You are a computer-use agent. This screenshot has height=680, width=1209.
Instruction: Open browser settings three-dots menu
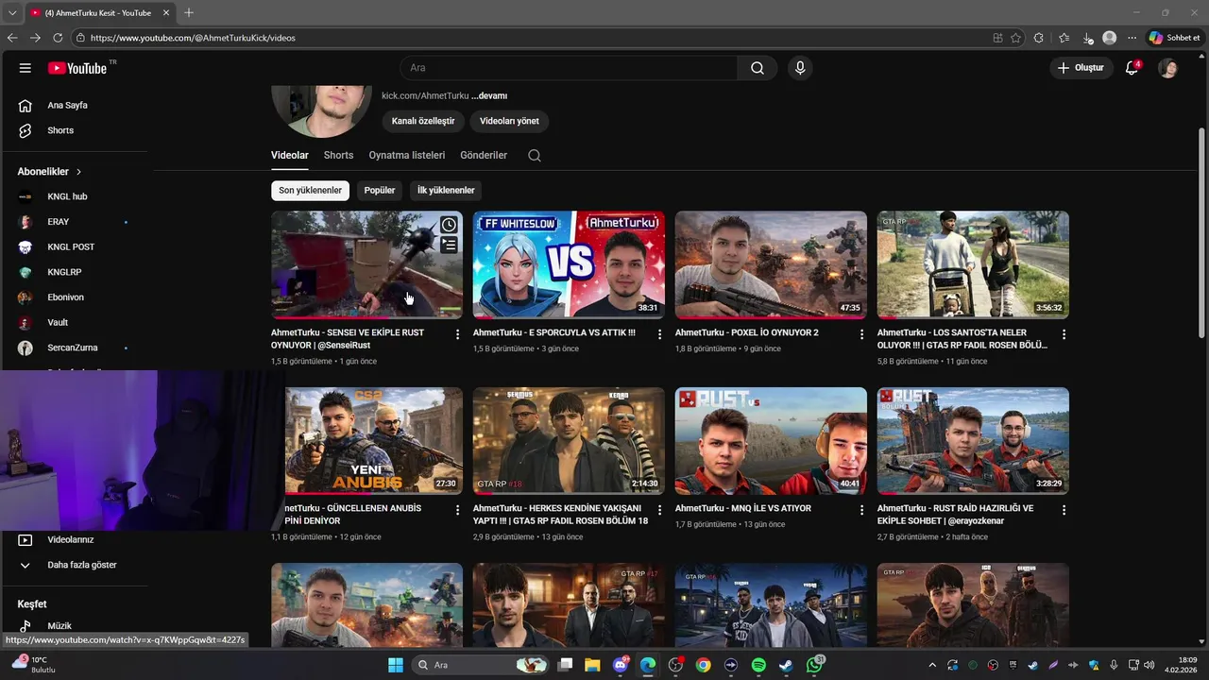[x=1132, y=38]
